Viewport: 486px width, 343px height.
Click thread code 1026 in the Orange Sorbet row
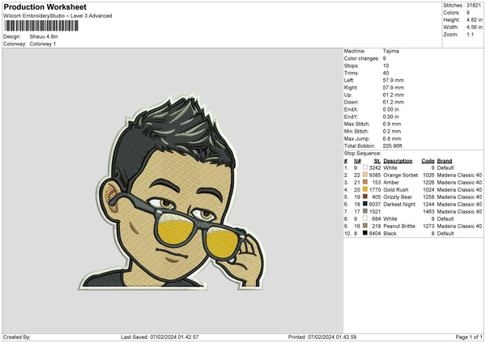coord(428,176)
